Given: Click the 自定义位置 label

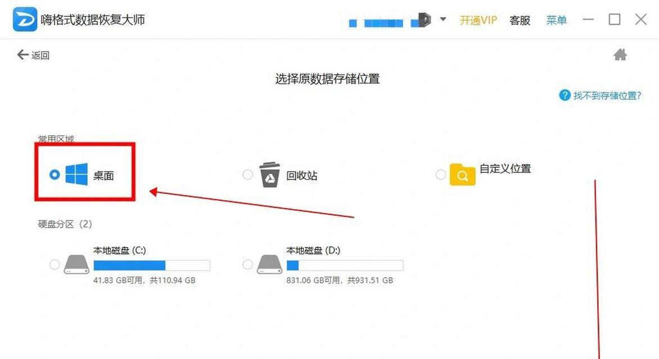Looking at the screenshot, I should click(505, 169).
